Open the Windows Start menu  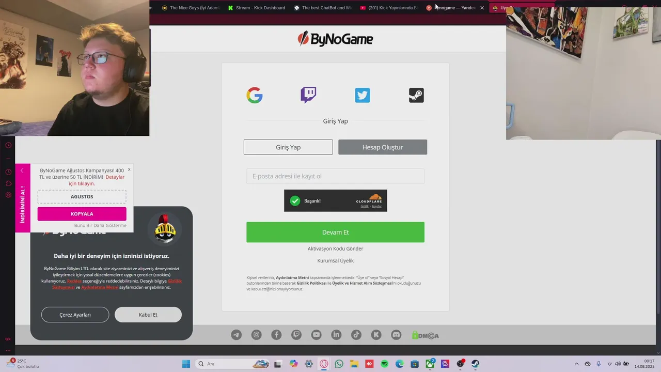pyautogui.click(x=186, y=364)
